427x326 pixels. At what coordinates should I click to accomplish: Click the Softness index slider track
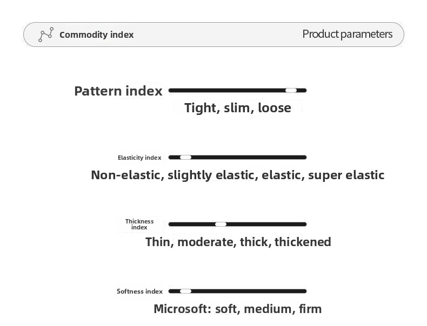[249, 291]
